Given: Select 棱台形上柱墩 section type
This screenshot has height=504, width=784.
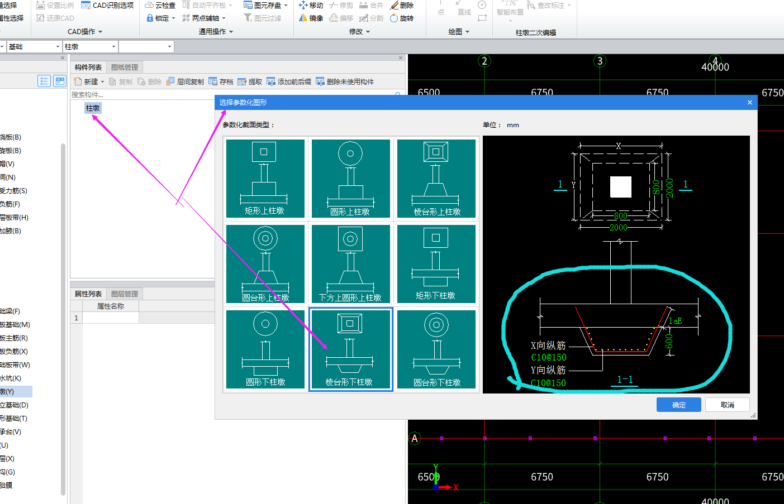Looking at the screenshot, I should tap(436, 179).
